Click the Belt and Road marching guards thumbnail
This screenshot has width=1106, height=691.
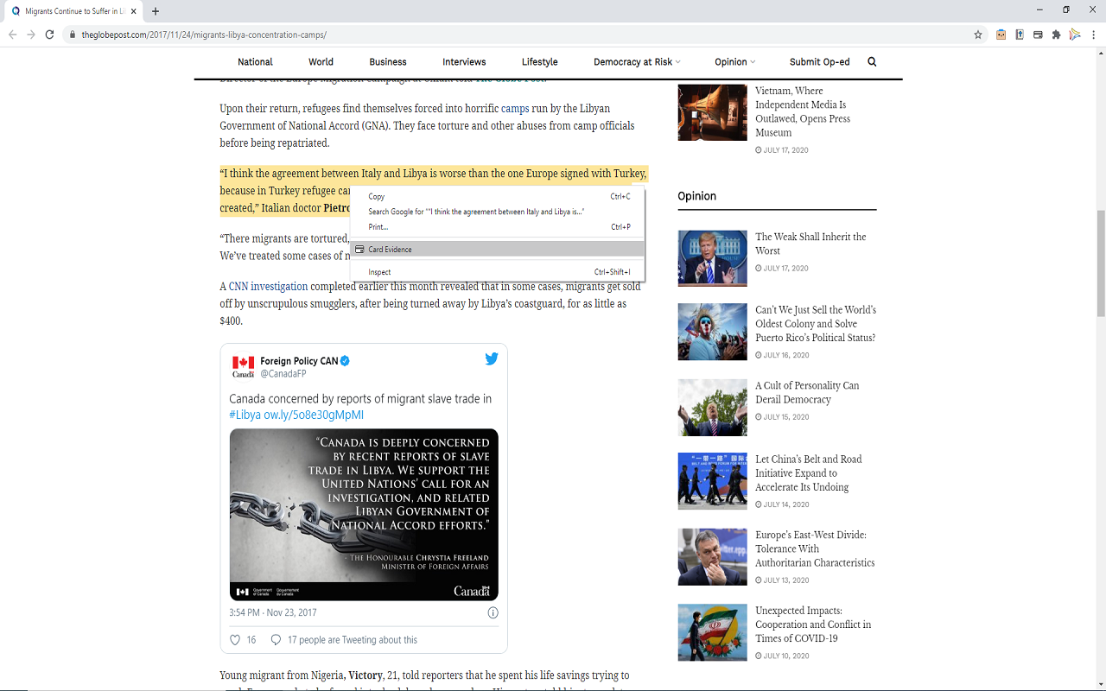point(713,481)
